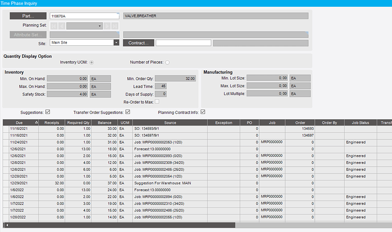Go to next Planning Set record
The height and width of the screenshot is (232, 392).
pyautogui.click(x=107, y=26)
